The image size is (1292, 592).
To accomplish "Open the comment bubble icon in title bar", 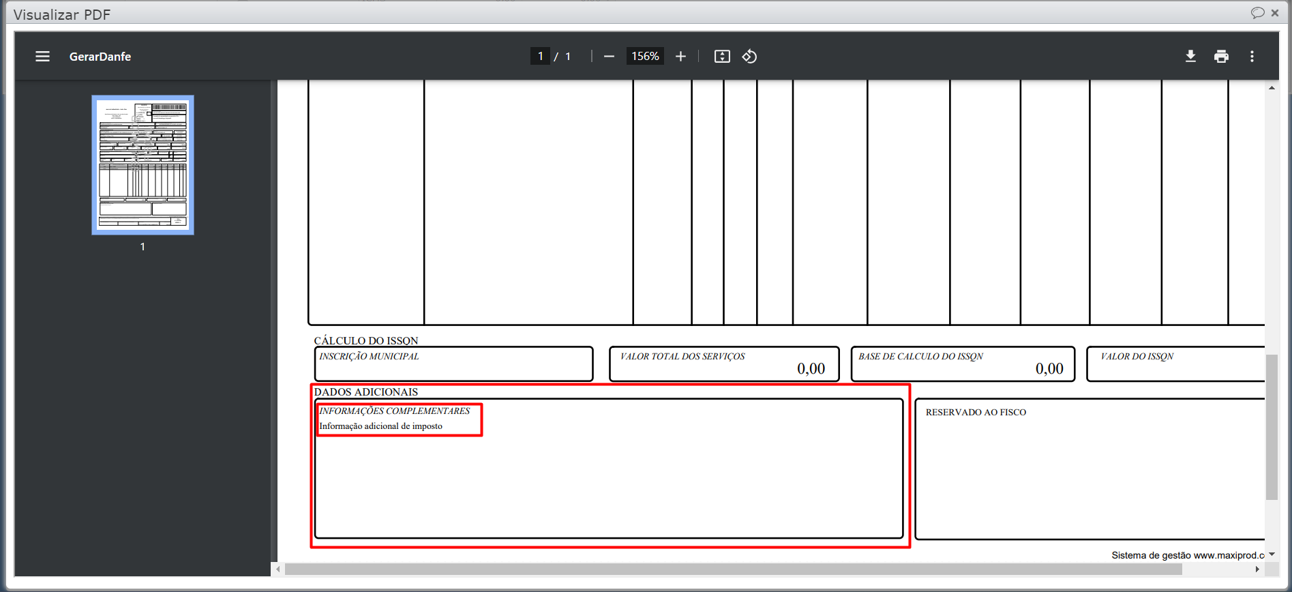I will [1258, 13].
